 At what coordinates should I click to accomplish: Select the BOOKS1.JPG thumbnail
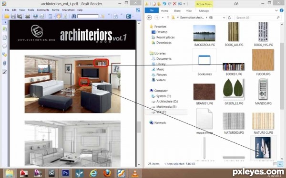click(x=234, y=67)
